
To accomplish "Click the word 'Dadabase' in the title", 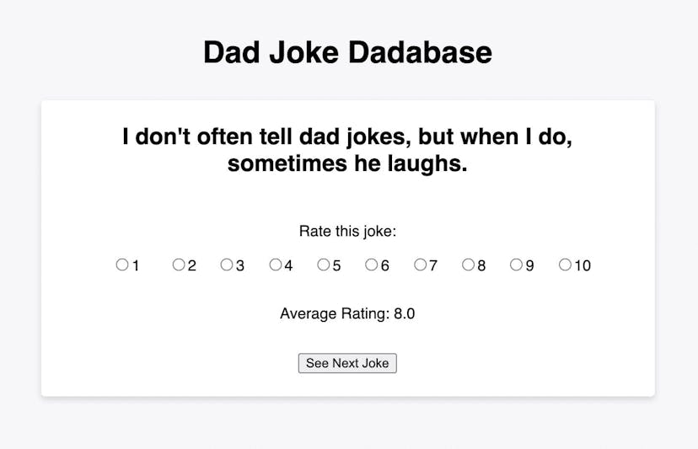I will (420, 52).
